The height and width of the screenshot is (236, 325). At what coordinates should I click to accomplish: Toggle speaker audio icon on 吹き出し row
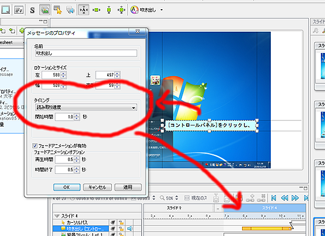[129, 229]
